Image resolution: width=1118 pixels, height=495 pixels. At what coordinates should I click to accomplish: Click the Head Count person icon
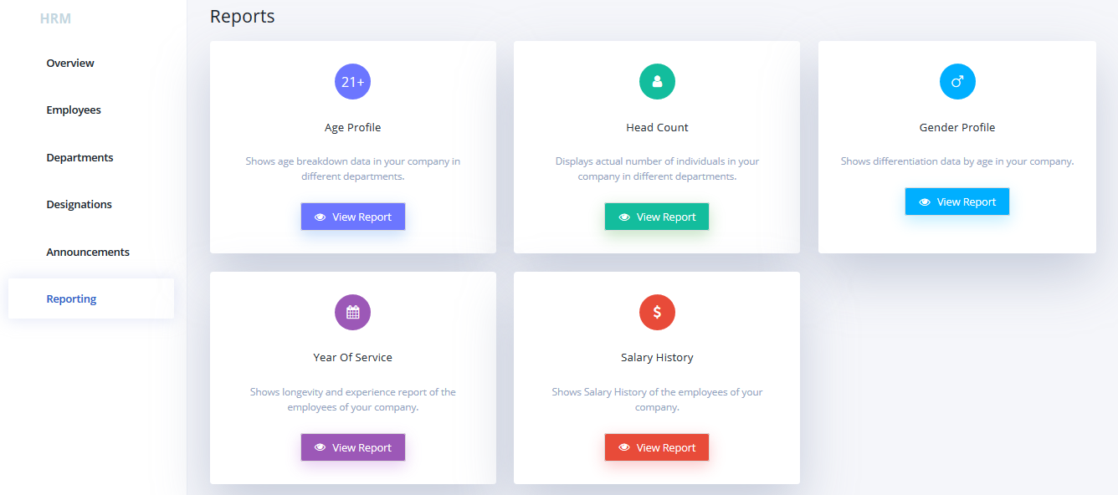(657, 82)
